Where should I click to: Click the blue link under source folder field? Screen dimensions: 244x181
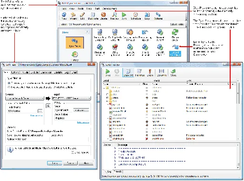(36, 116)
